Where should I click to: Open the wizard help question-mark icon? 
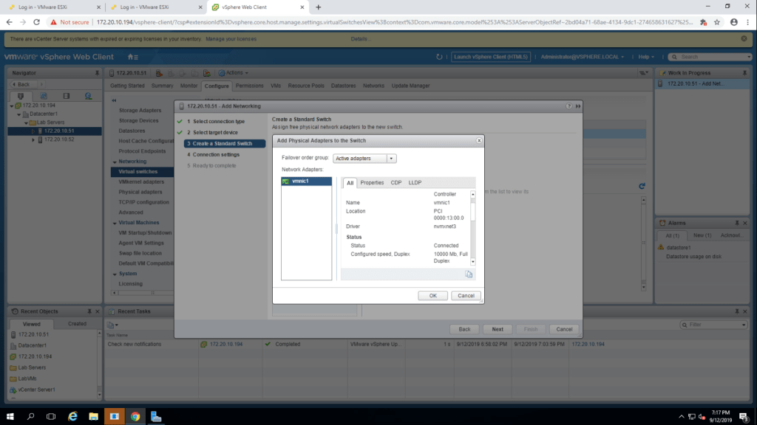pyautogui.click(x=568, y=106)
